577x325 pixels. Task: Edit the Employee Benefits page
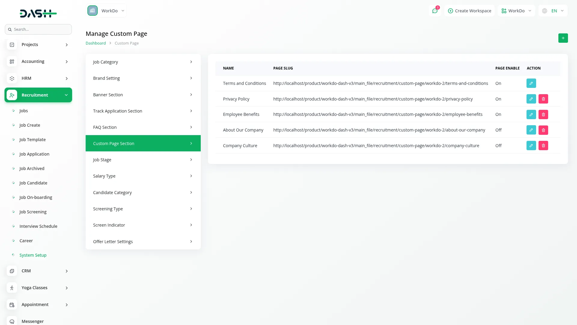(x=531, y=114)
